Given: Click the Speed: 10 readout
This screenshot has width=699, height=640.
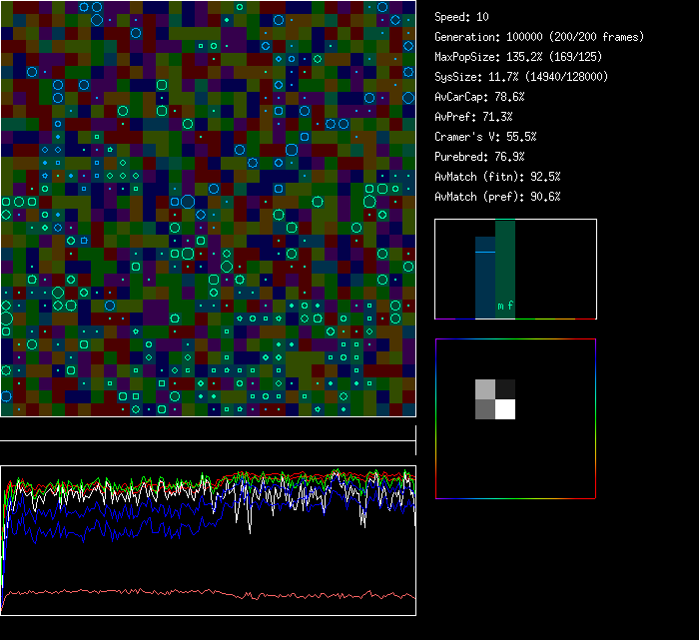Looking at the screenshot, I should (462, 17).
